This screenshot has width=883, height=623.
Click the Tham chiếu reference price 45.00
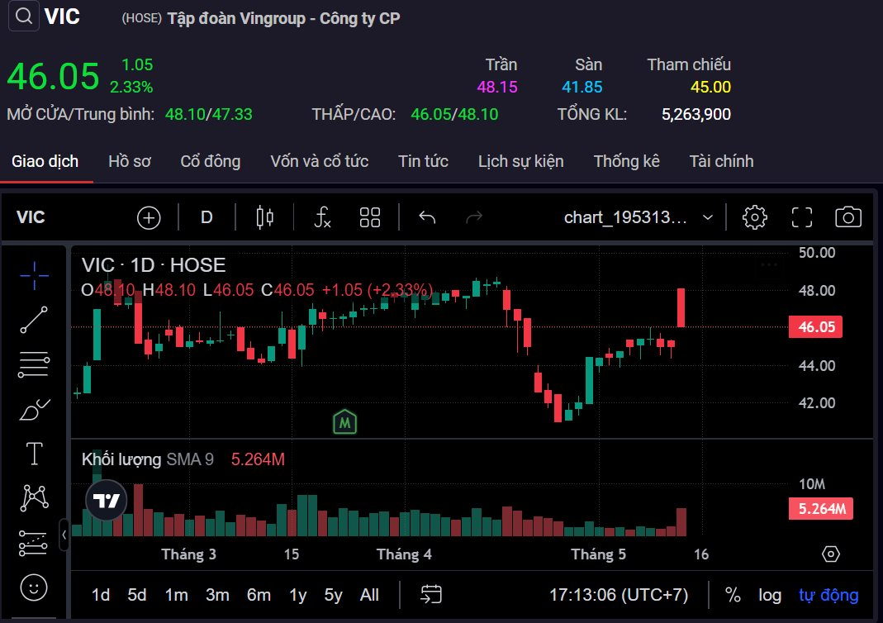click(710, 87)
